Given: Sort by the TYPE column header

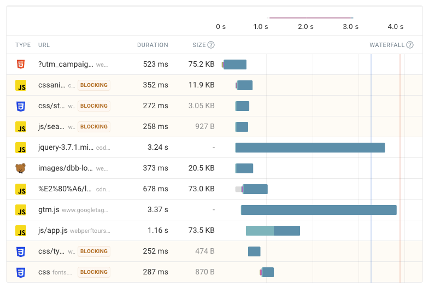Looking at the screenshot, I should [x=23, y=45].
